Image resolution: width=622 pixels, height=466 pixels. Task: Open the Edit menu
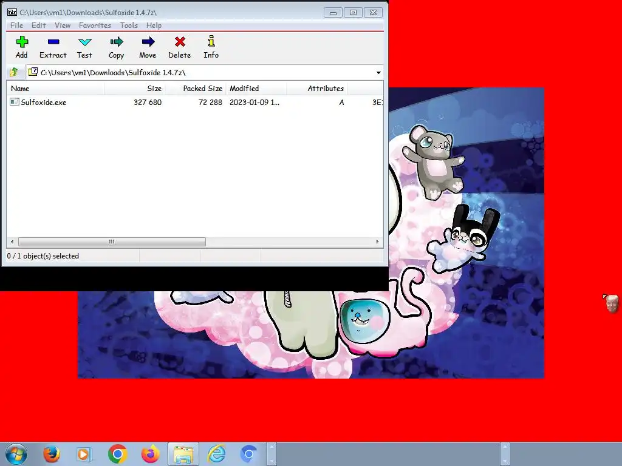click(x=38, y=25)
